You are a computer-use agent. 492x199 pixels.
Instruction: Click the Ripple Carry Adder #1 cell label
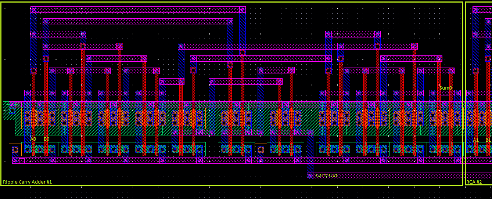(x=28, y=182)
